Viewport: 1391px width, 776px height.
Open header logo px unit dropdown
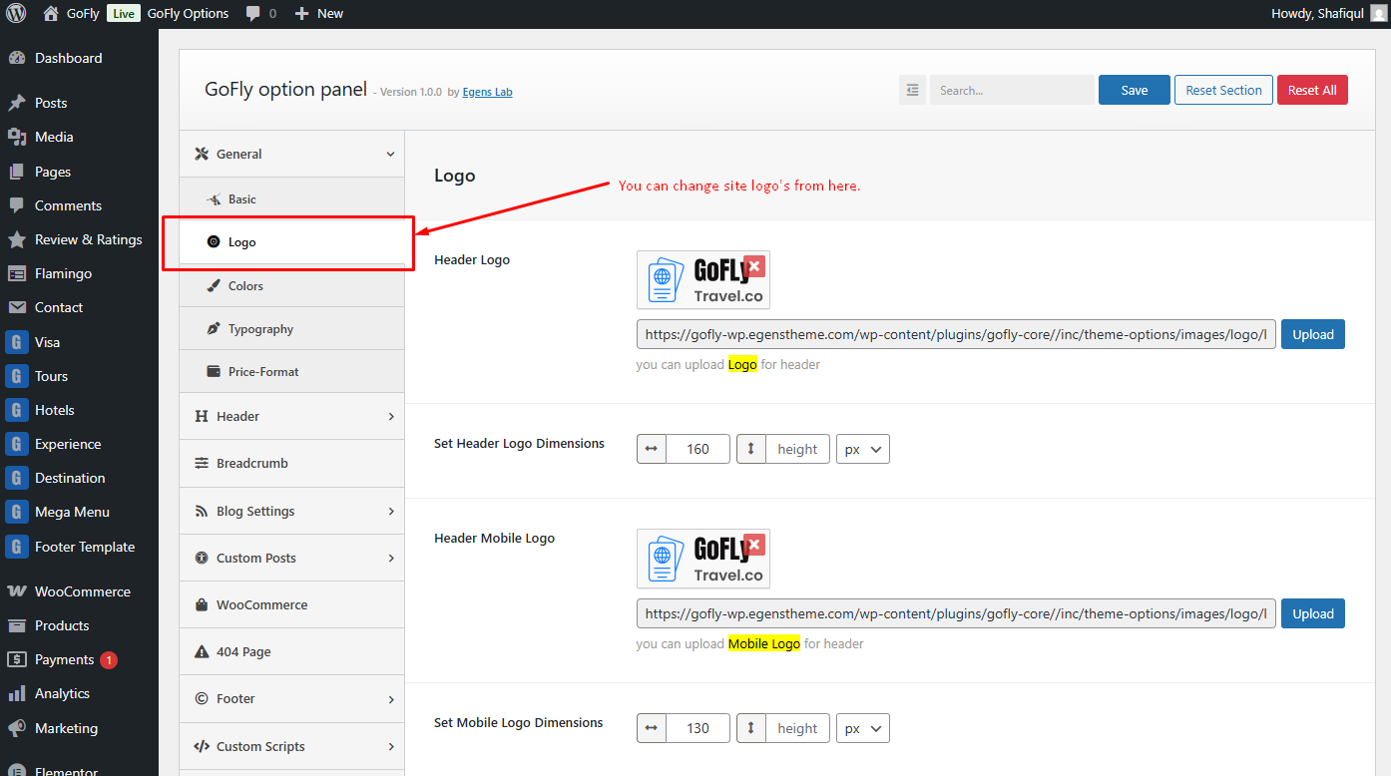[863, 449]
